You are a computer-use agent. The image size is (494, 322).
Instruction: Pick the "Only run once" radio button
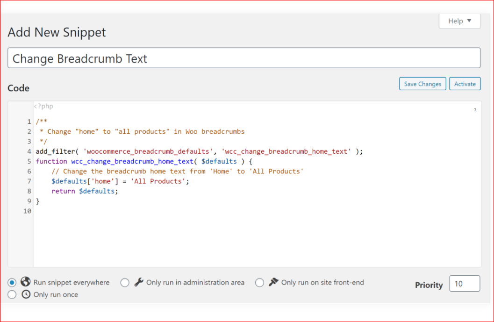pos(12,295)
